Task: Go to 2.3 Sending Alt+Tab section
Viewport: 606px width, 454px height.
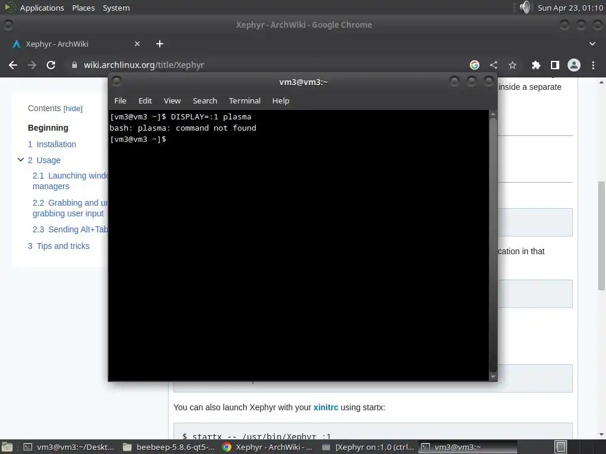Action: pos(70,229)
